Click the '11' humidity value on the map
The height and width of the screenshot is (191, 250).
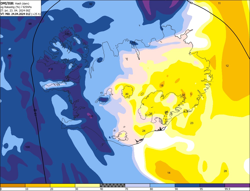[219, 3]
